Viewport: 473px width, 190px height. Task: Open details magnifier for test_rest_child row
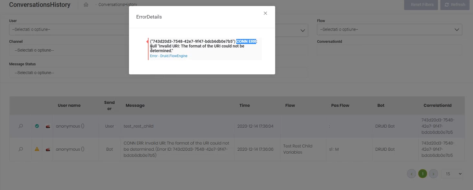pos(20,126)
